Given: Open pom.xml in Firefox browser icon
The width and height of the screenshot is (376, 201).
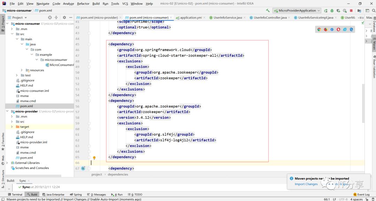Looking at the screenshot, I should click(x=326, y=30).
